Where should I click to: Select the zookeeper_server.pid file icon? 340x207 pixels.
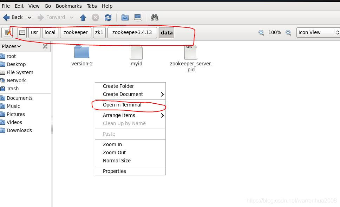pyautogui.click(x=191, y=52)
